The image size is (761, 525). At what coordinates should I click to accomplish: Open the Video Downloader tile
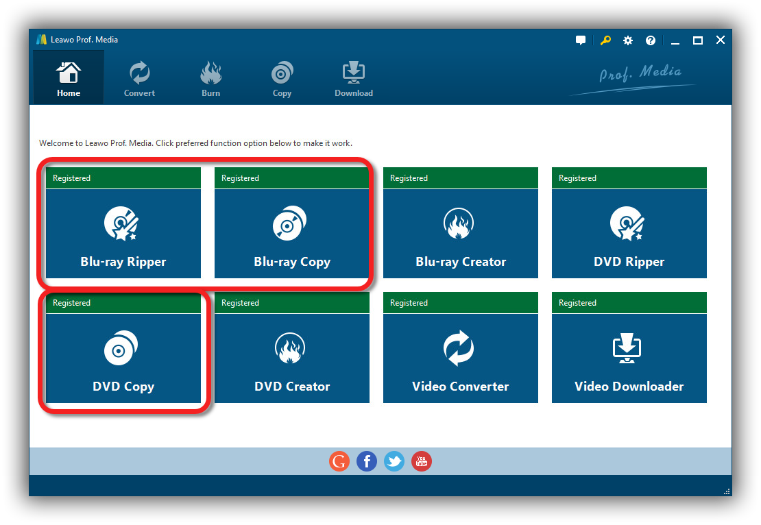629,358
